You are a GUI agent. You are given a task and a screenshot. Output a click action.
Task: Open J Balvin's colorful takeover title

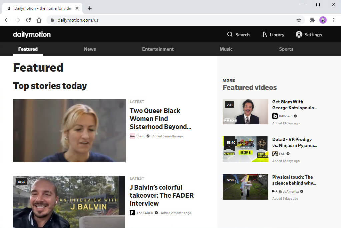(x=162, y=195)
